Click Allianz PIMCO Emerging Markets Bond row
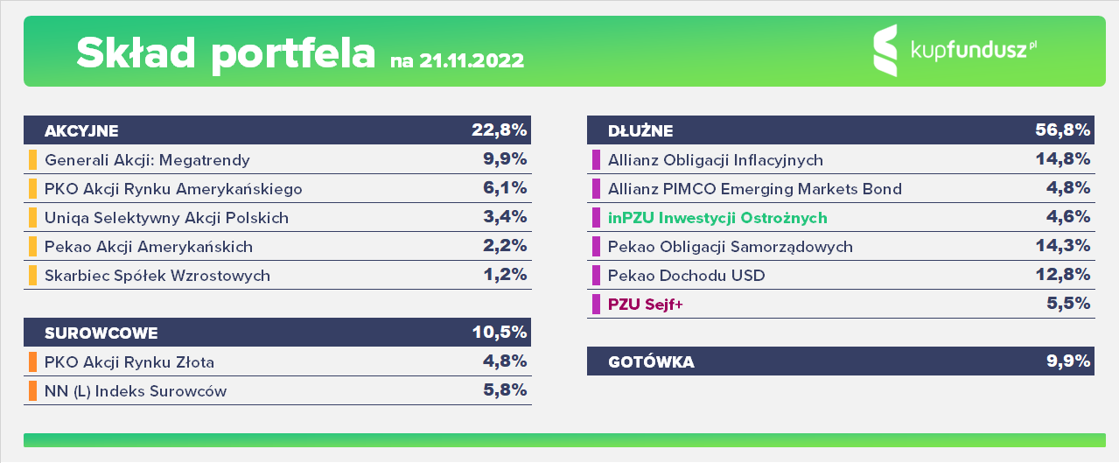 pyautogui.click(x=841, y=188)
